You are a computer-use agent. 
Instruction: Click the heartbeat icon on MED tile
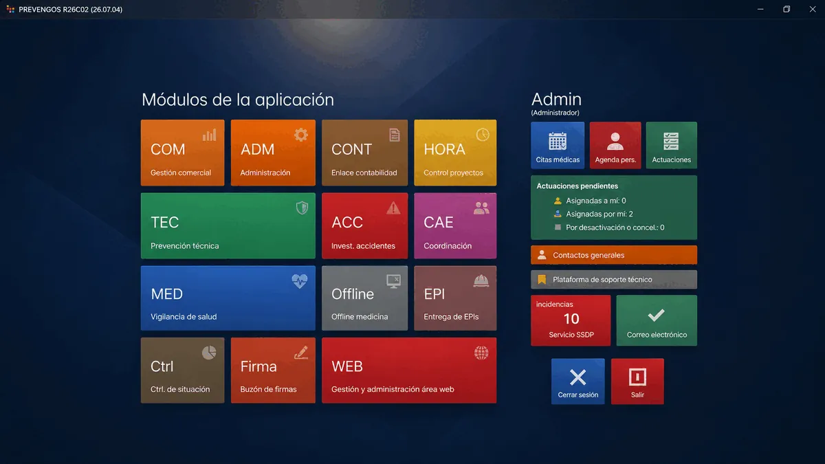(x=300, y=280)
